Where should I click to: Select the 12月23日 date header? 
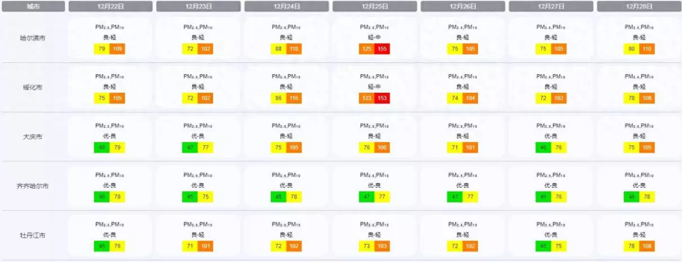coord(198,7)
